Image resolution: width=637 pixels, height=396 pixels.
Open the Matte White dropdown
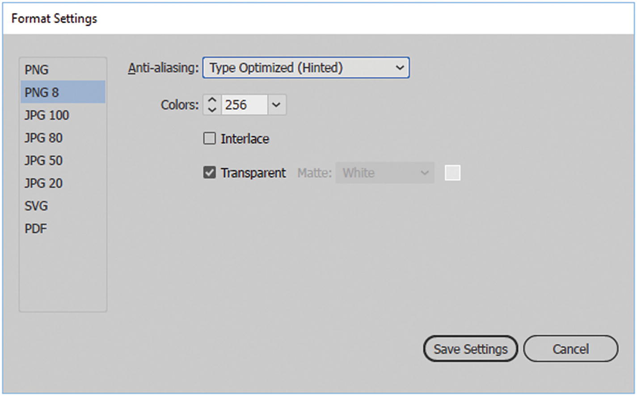pyautogui.click(x=385, y=173)
